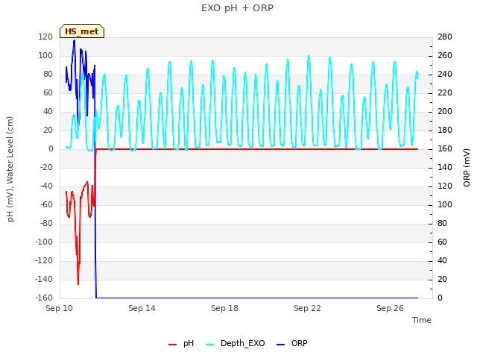Click the Time axis title

pyautogui.click(x=422, y=320)
